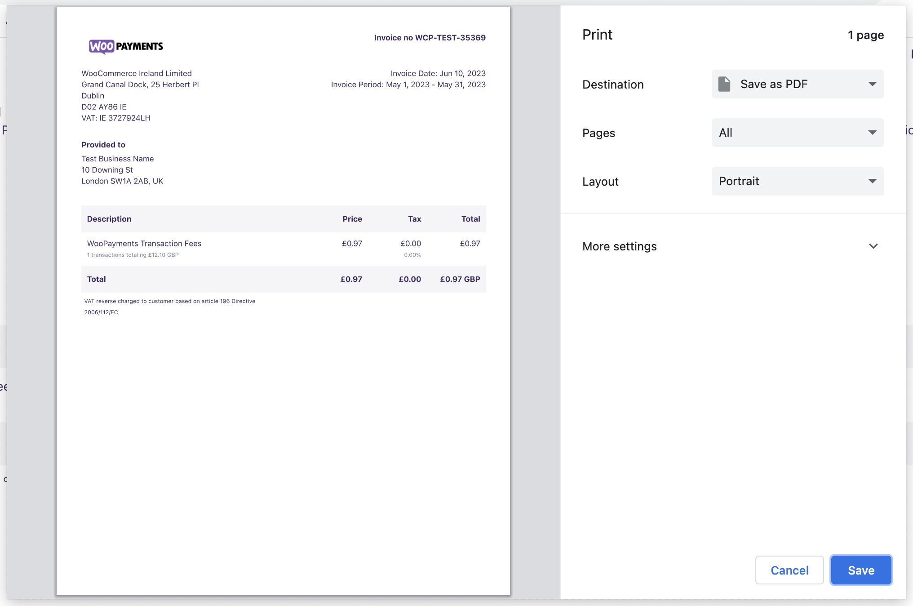
Task: Click London SW1A 2AB, UK line
Action: (x=122, y=181)
